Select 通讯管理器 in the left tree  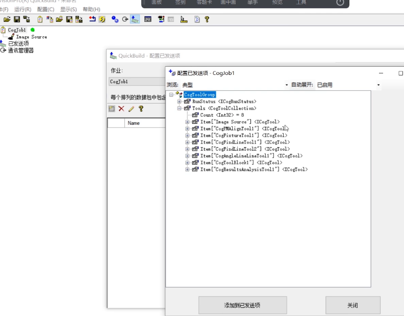pyautogui.click(x=21, y=50)
